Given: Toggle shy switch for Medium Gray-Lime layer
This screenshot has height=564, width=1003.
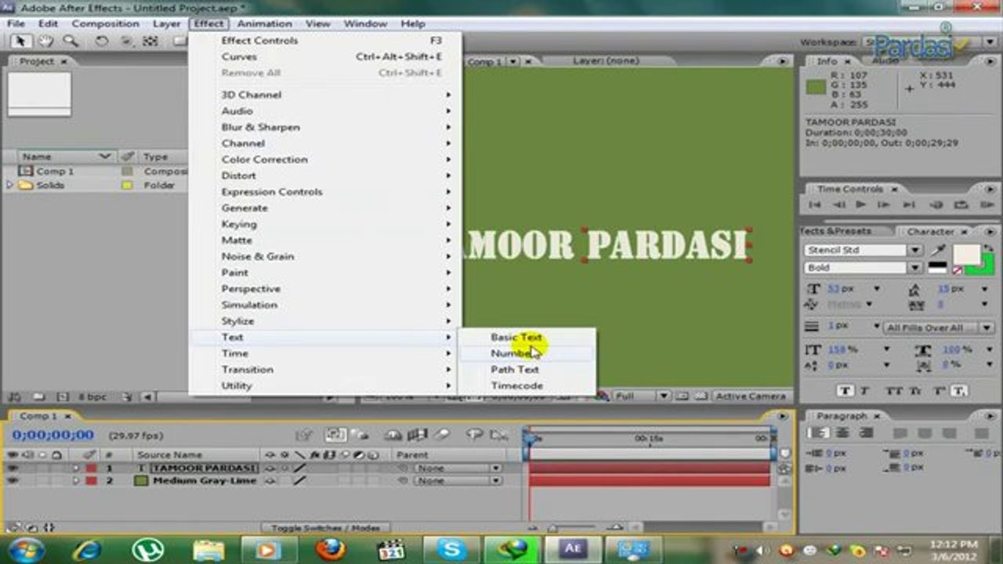Looking at the screenshot, I should coord(271,480).
